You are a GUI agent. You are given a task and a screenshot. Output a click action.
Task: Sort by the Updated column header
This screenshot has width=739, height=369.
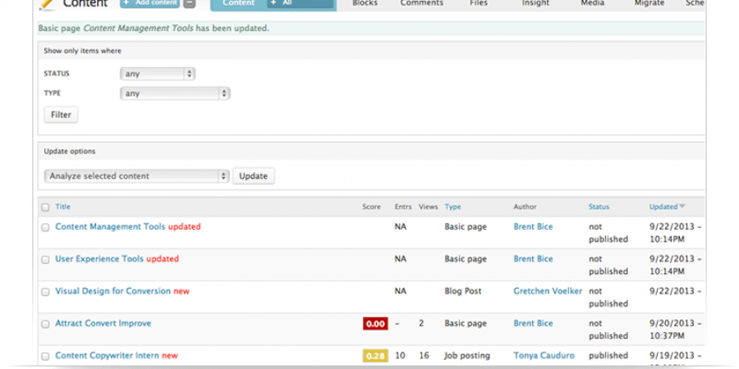663,207
